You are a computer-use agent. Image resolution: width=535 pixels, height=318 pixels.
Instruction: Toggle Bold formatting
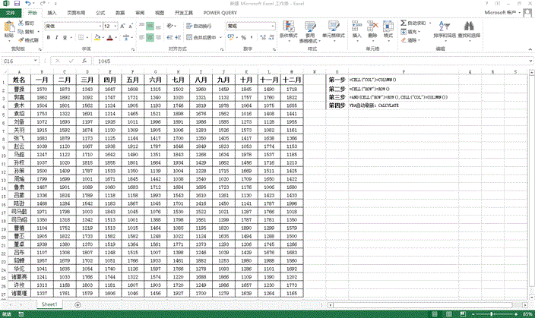click(x=47, y=36)
